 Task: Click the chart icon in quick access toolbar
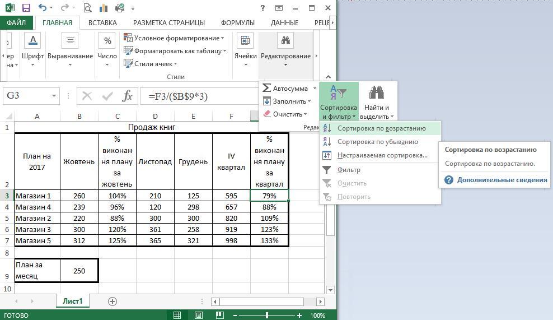[104, 8]
